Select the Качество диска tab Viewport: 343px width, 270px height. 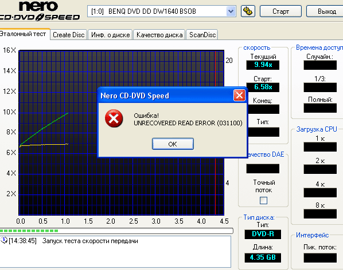(x=159, y=35)
